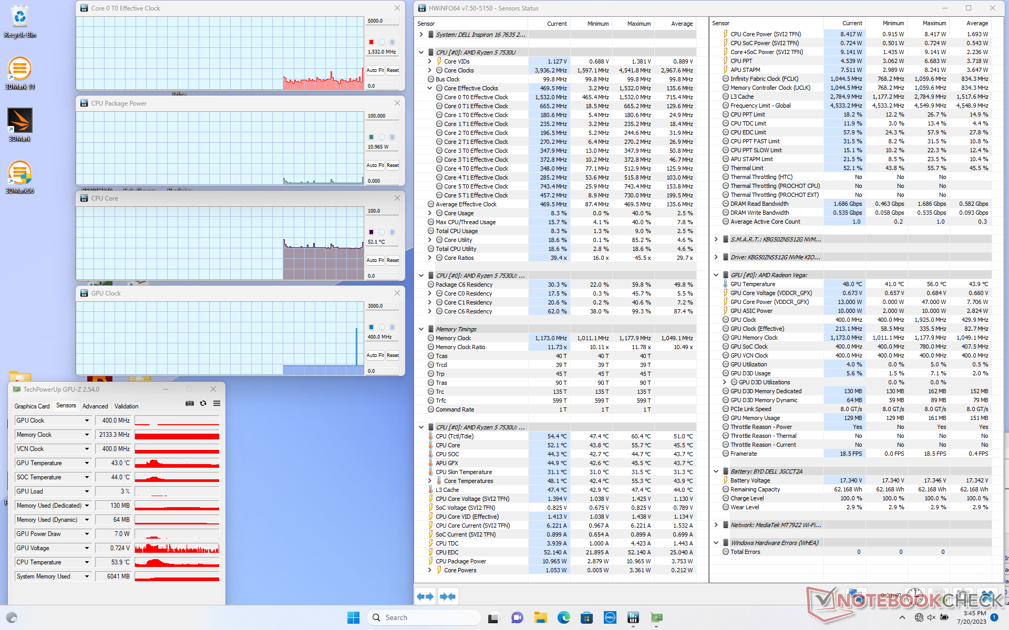Launch Microsoft Edge from taskbar
Viewport: 1009px width, 630px height.
[563, 617]
